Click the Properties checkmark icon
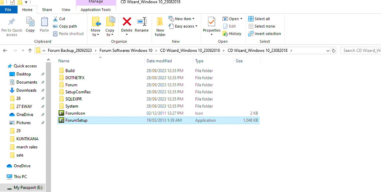Screen dimensions: 381x192 (212, 21)
